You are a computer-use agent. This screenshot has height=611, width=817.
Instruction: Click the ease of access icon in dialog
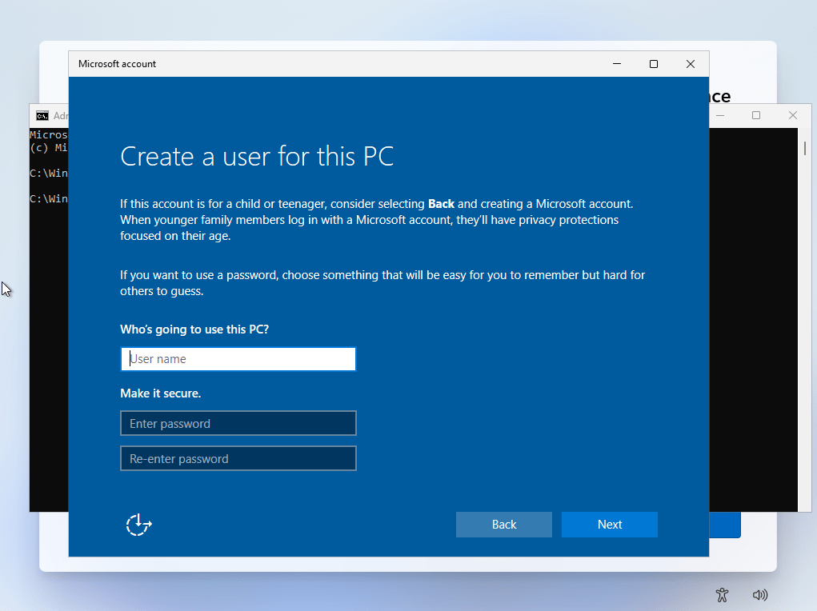(138, 525)
